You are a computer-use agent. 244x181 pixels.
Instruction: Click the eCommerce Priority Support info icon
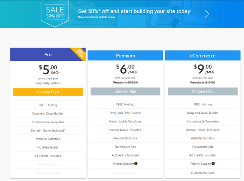tap(213, 164)
